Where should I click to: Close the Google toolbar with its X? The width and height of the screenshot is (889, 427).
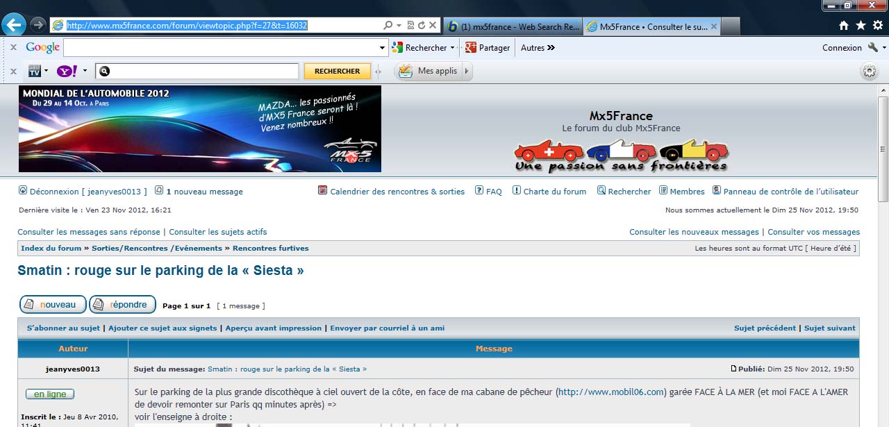click(x=13, y=48)
